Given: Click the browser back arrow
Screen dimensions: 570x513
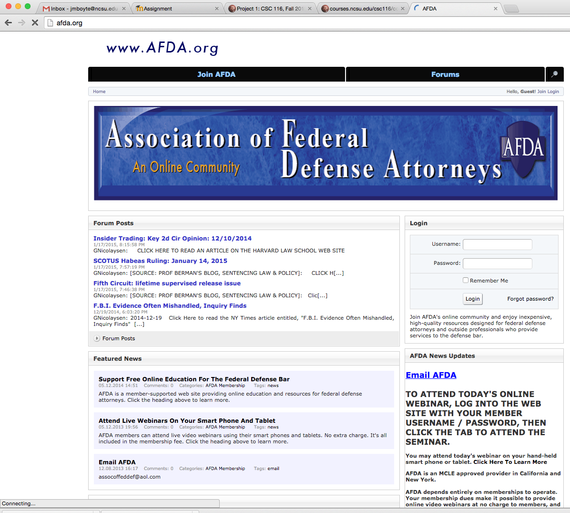Looking at the screenshot, I should [8, 23].
